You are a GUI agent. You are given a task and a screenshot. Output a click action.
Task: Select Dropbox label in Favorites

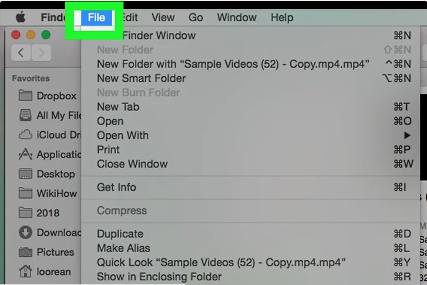pos(56,96)
